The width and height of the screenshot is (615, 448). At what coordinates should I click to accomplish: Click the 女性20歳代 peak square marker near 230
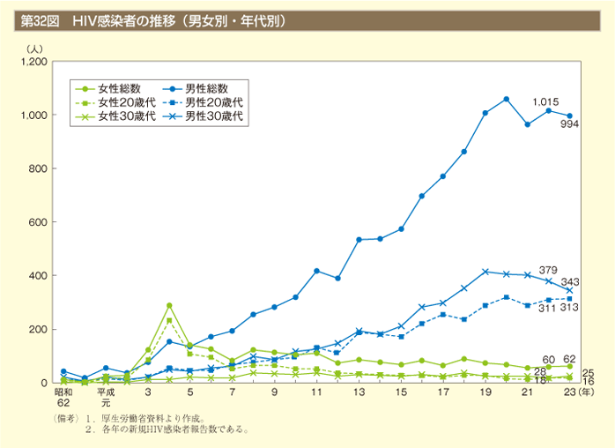[169, 320]
